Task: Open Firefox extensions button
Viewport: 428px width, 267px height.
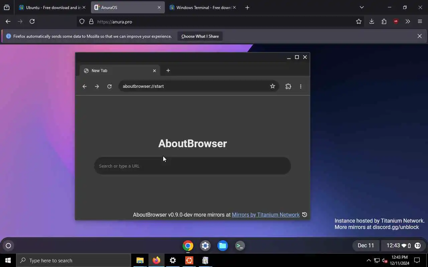Action: (x=384, y=21)
